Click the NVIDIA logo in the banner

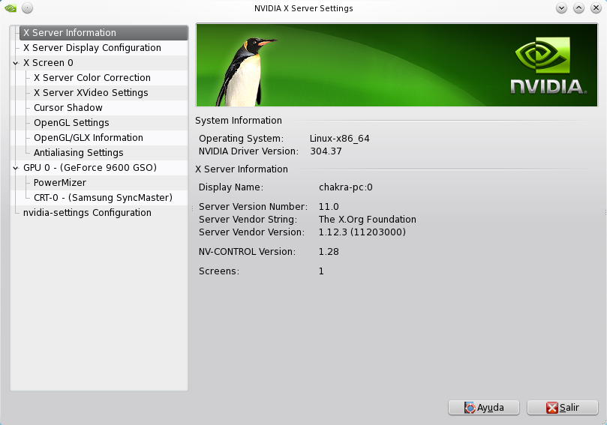point(548,66)
